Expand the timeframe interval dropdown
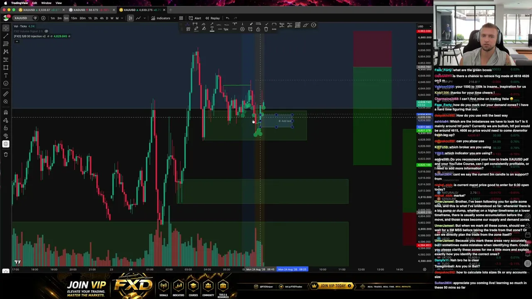The image size is (532, 299). point(122,18)
